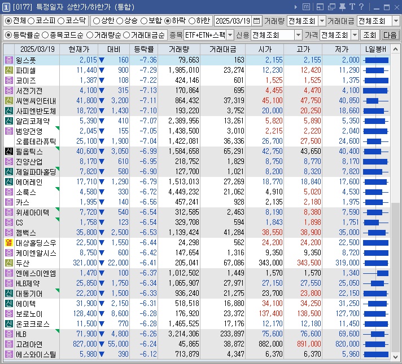Click the duplicate window icon in title bar
The width and height of the screenshot is (402, 364).
(331, 7)
